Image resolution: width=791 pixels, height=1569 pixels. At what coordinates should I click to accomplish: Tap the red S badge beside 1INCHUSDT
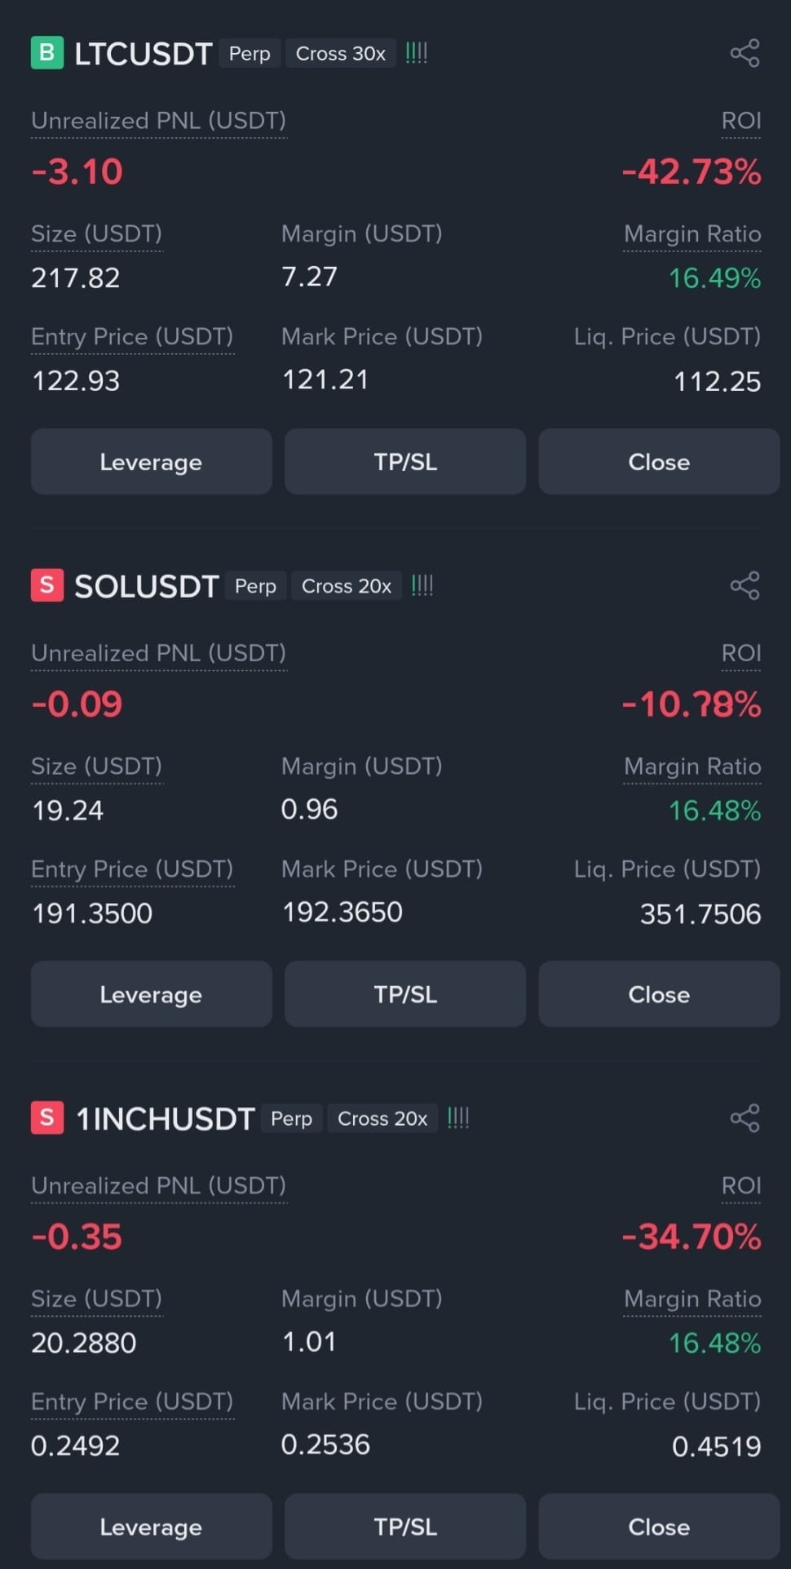tap(47, 1118)
